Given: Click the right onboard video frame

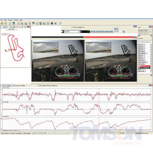Looking at the screenshot, I should click(x=111, y=61).
